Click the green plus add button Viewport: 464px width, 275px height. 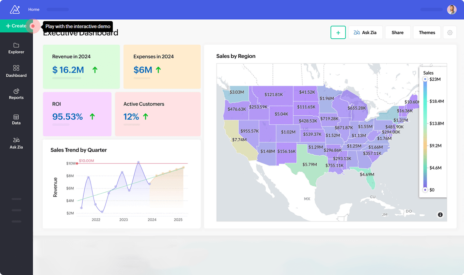[x=338, y=33]
